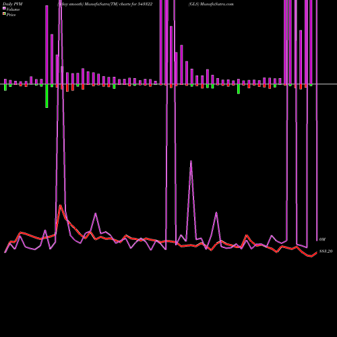Image resolution: width=337 pixels, height=337 pixels.
Task: Click the '0M' volume axis label
Action: tap(322, 239)
